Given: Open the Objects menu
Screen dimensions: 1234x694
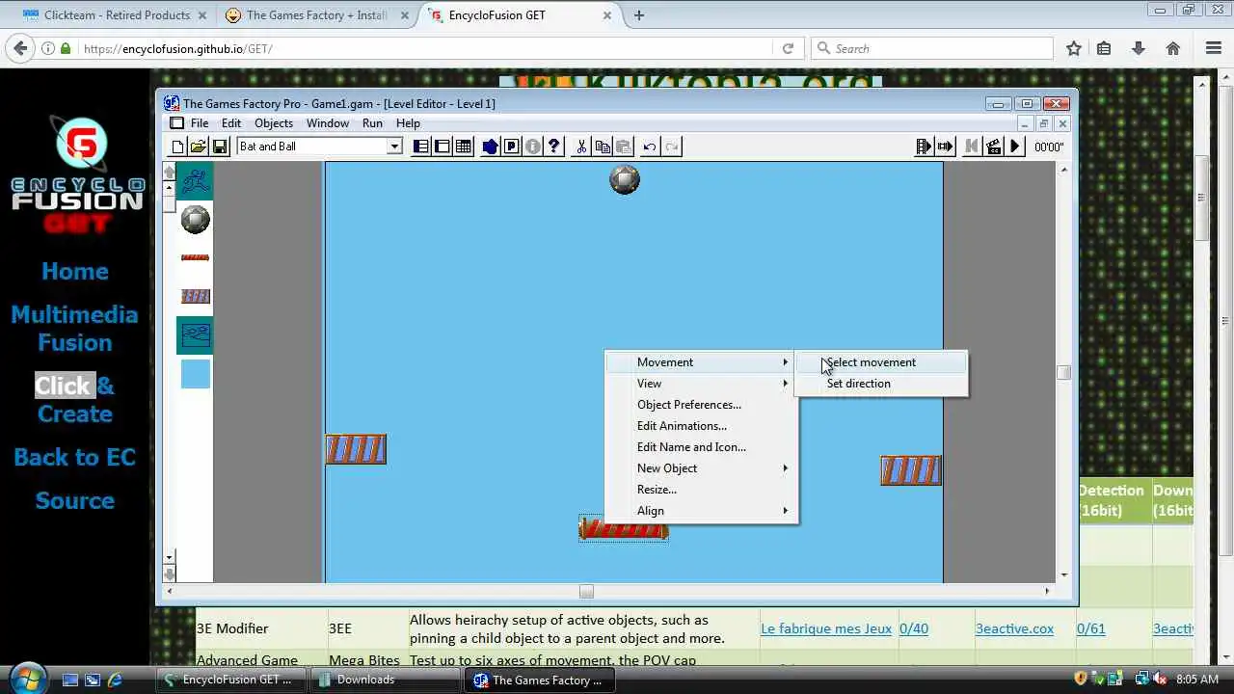Looking at the screenshot, I should click(274, 123).
